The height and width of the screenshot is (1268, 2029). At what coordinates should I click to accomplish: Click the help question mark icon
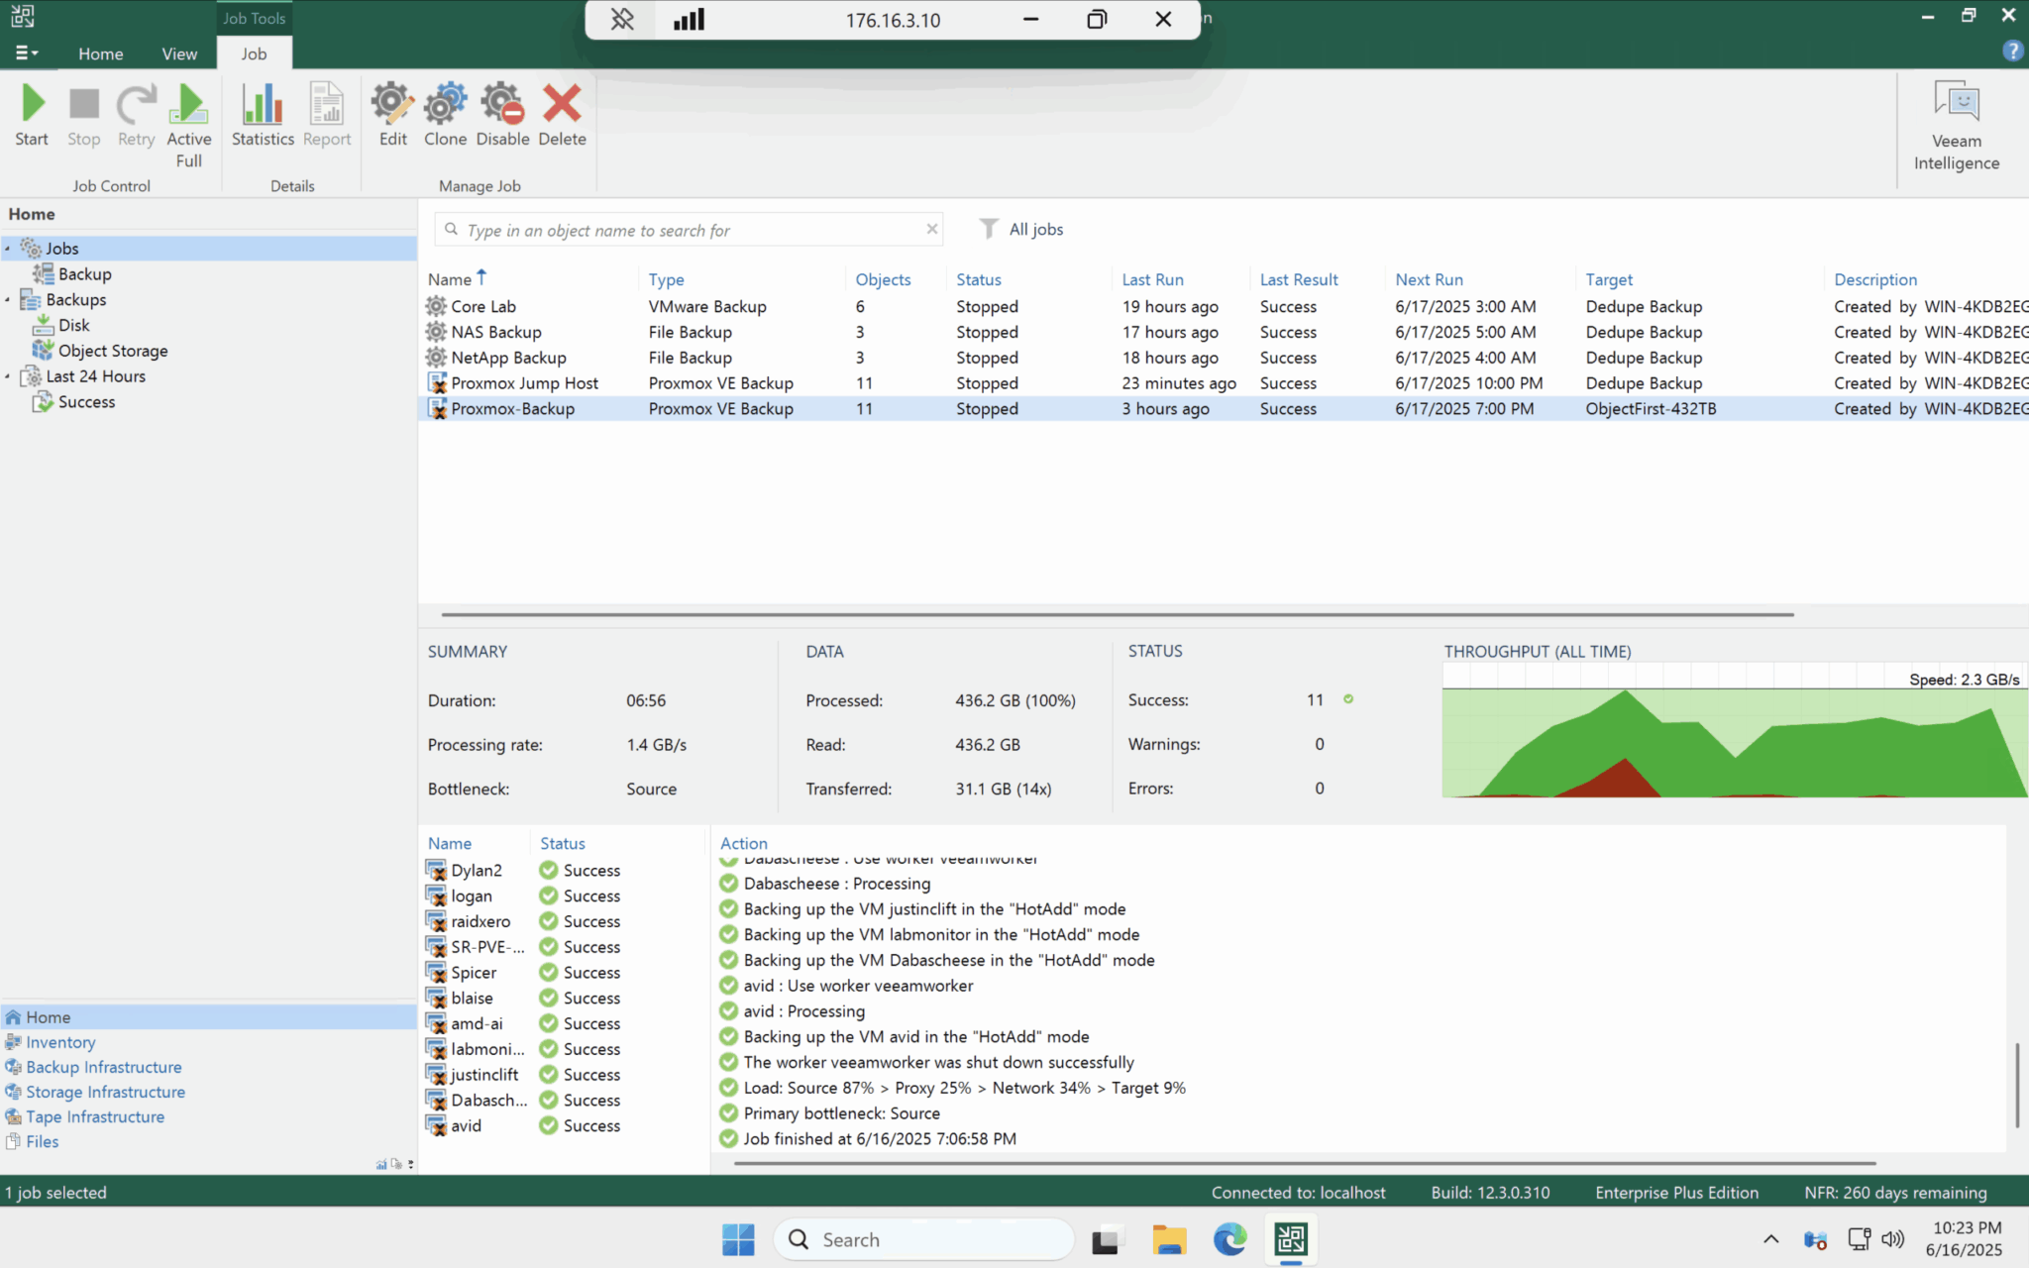[x=2012, y=51]
